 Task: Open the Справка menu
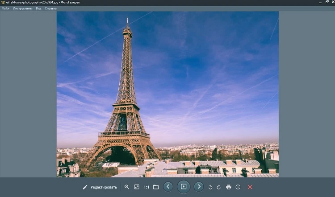pos(50,8)
